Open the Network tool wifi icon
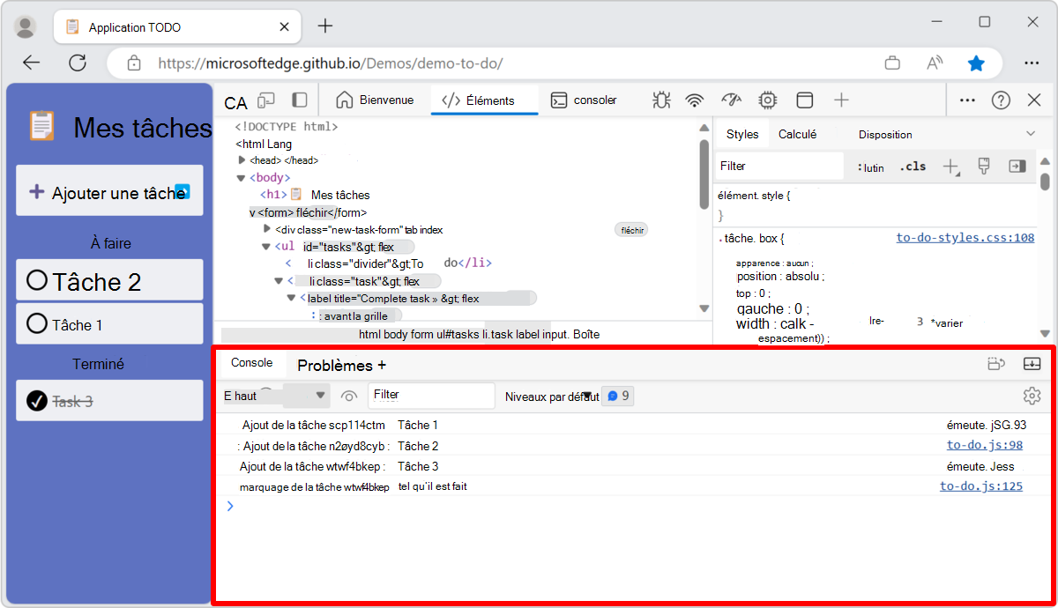 pyautogui.click(x=696, y=100)
